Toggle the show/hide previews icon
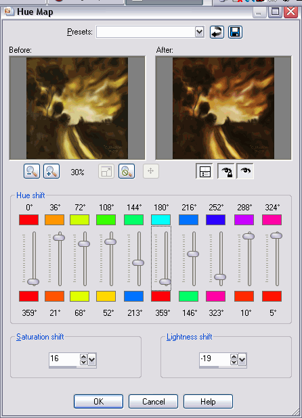The image size is (302, 418). (204, 171)
